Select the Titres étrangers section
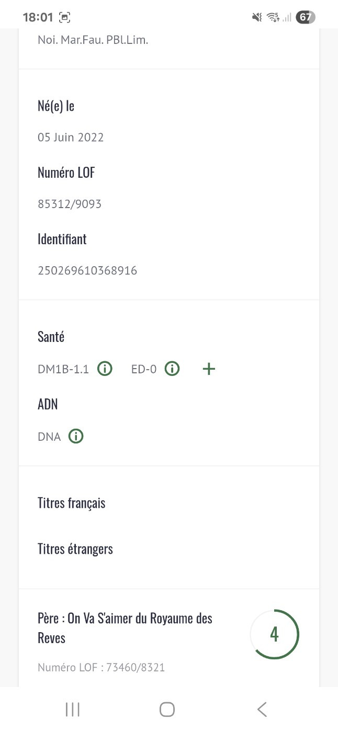This screenshot has width=338, height=732. click(75, 549)
